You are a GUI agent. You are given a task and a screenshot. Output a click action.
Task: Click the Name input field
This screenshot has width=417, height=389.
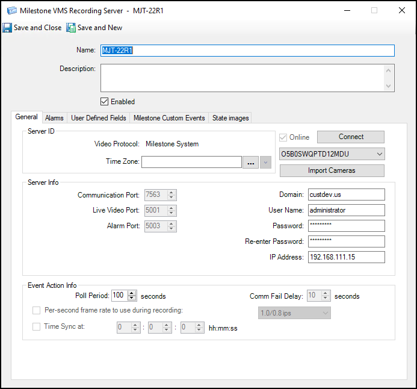tap(247, 51)
